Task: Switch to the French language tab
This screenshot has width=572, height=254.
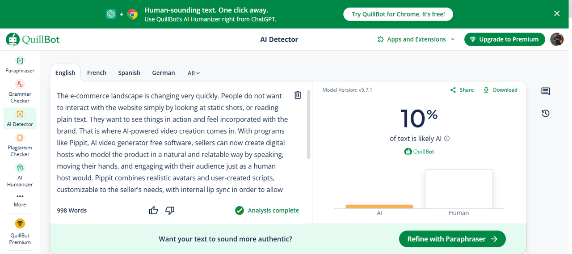Action: 97,73
